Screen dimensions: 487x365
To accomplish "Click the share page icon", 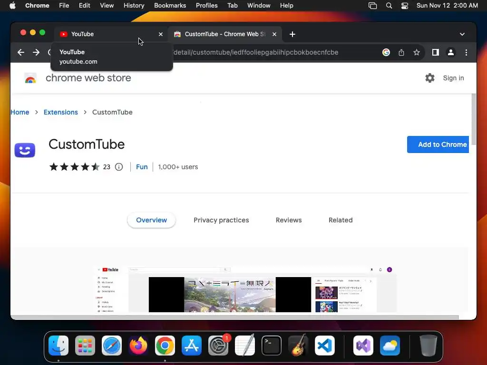I will coord(401,52).
